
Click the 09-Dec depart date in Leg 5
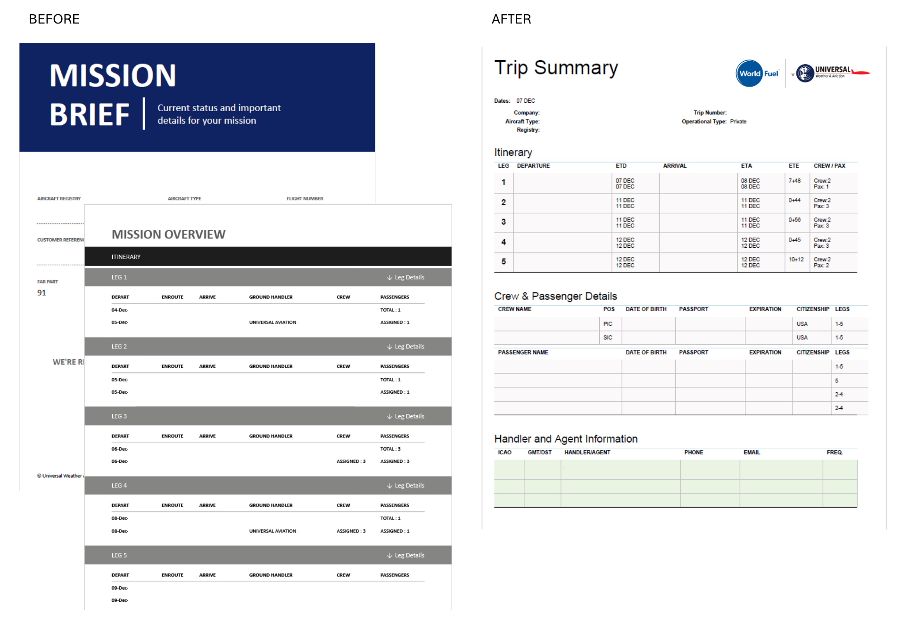pos(120,588)
